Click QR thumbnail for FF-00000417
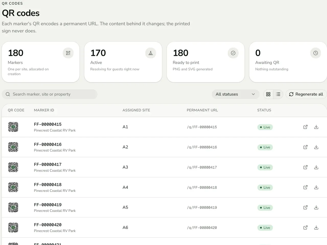 [13, 167]
